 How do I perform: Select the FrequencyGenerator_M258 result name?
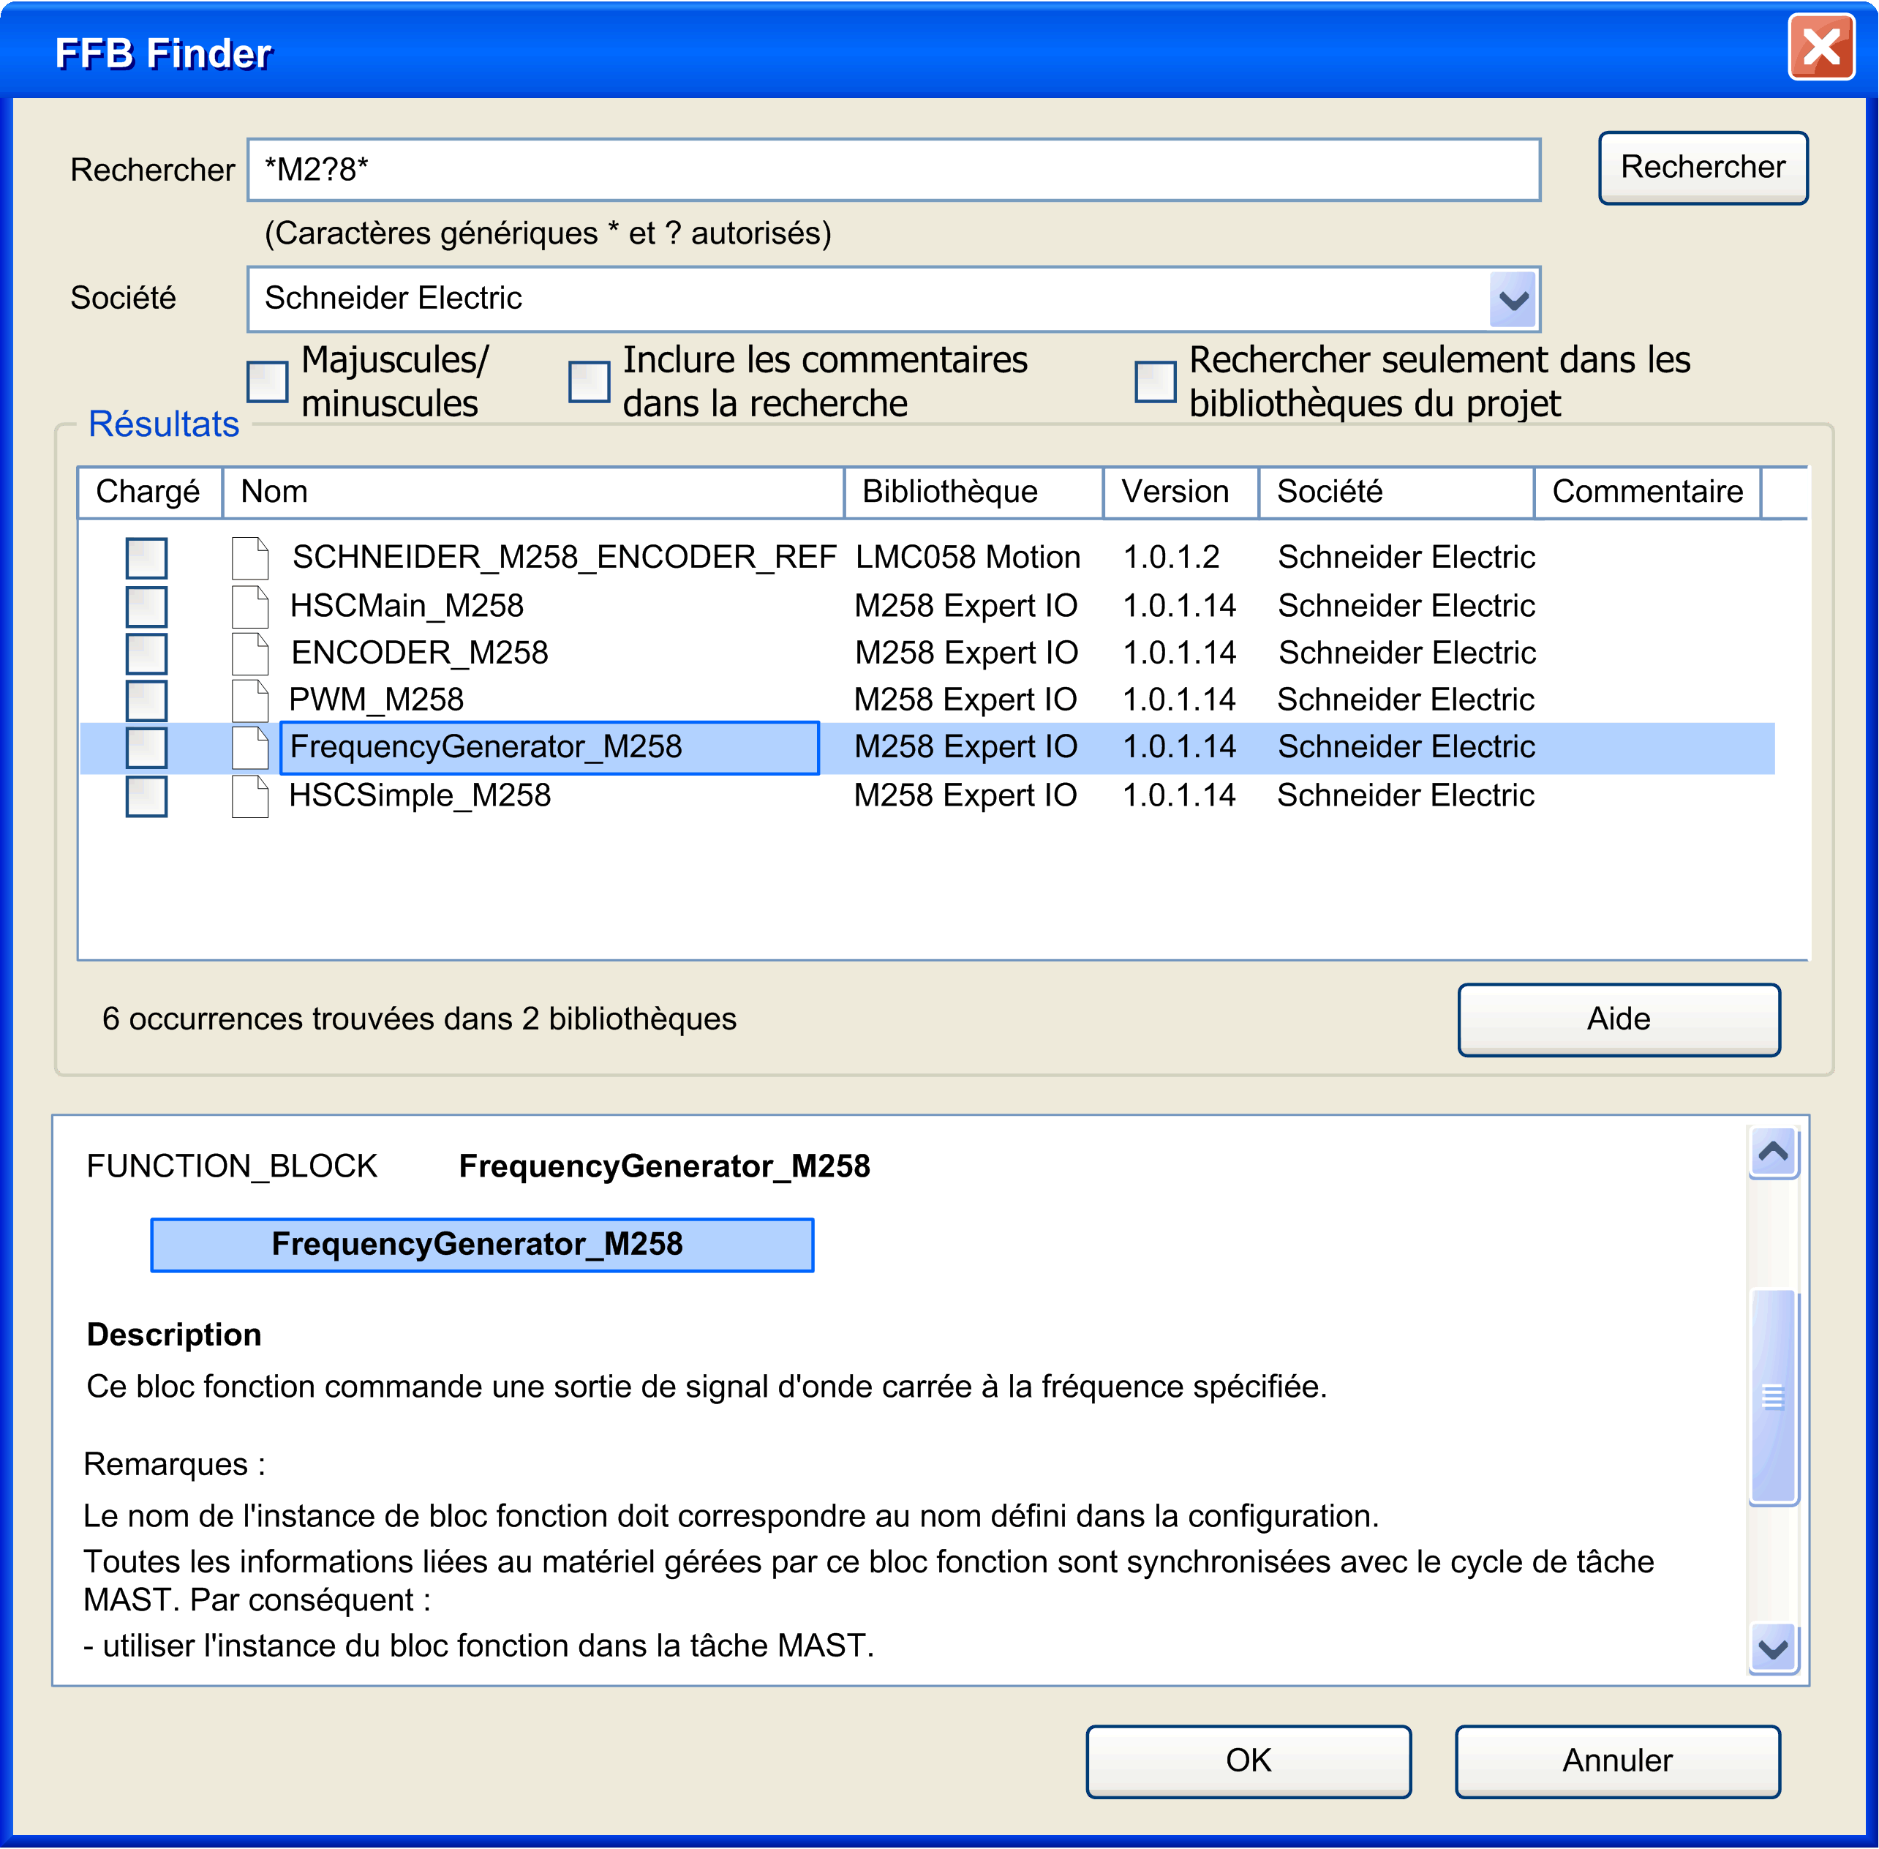click(x=549, y=748)
